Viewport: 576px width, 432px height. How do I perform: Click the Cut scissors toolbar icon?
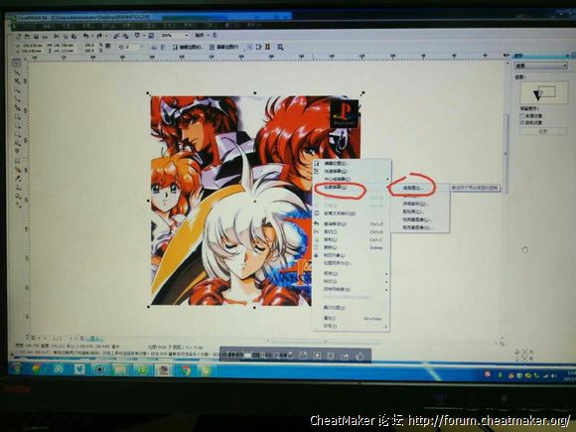tap(57, 36)
